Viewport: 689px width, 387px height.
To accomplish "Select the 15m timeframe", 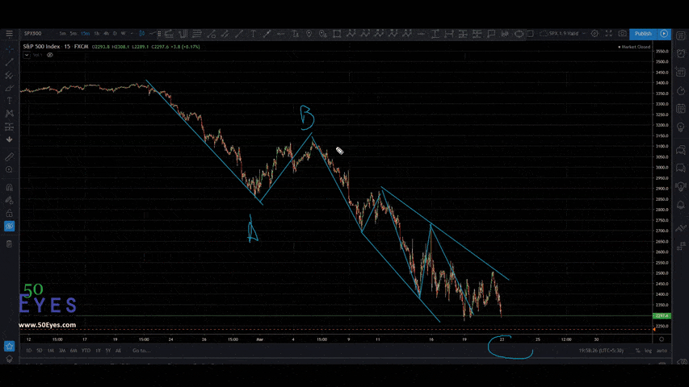I will click(x=86, y=34).
